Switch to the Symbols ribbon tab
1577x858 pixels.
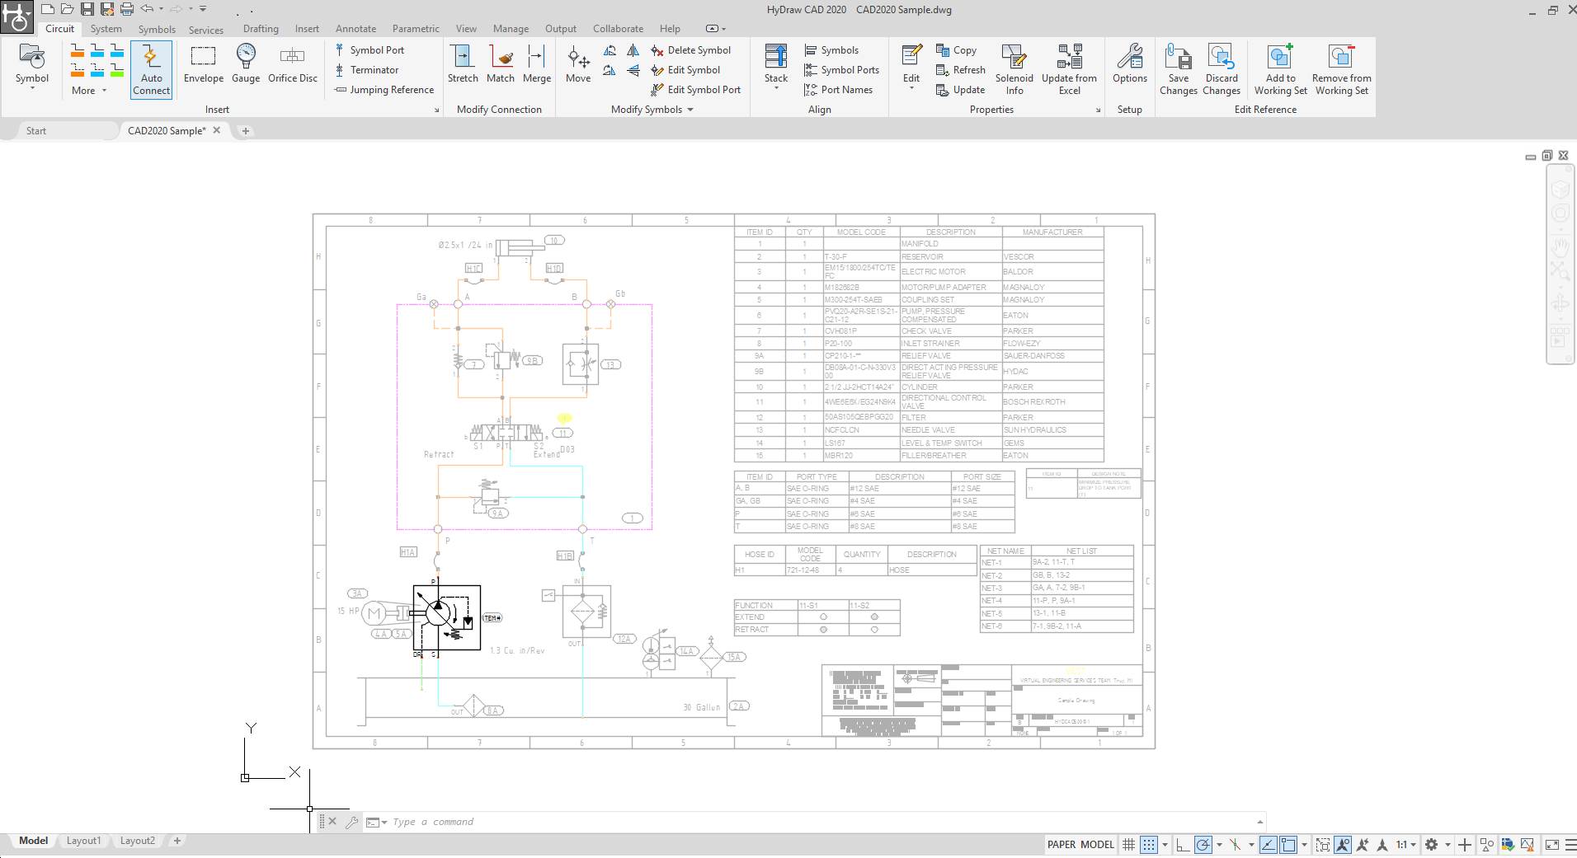(x=157, y=29)
